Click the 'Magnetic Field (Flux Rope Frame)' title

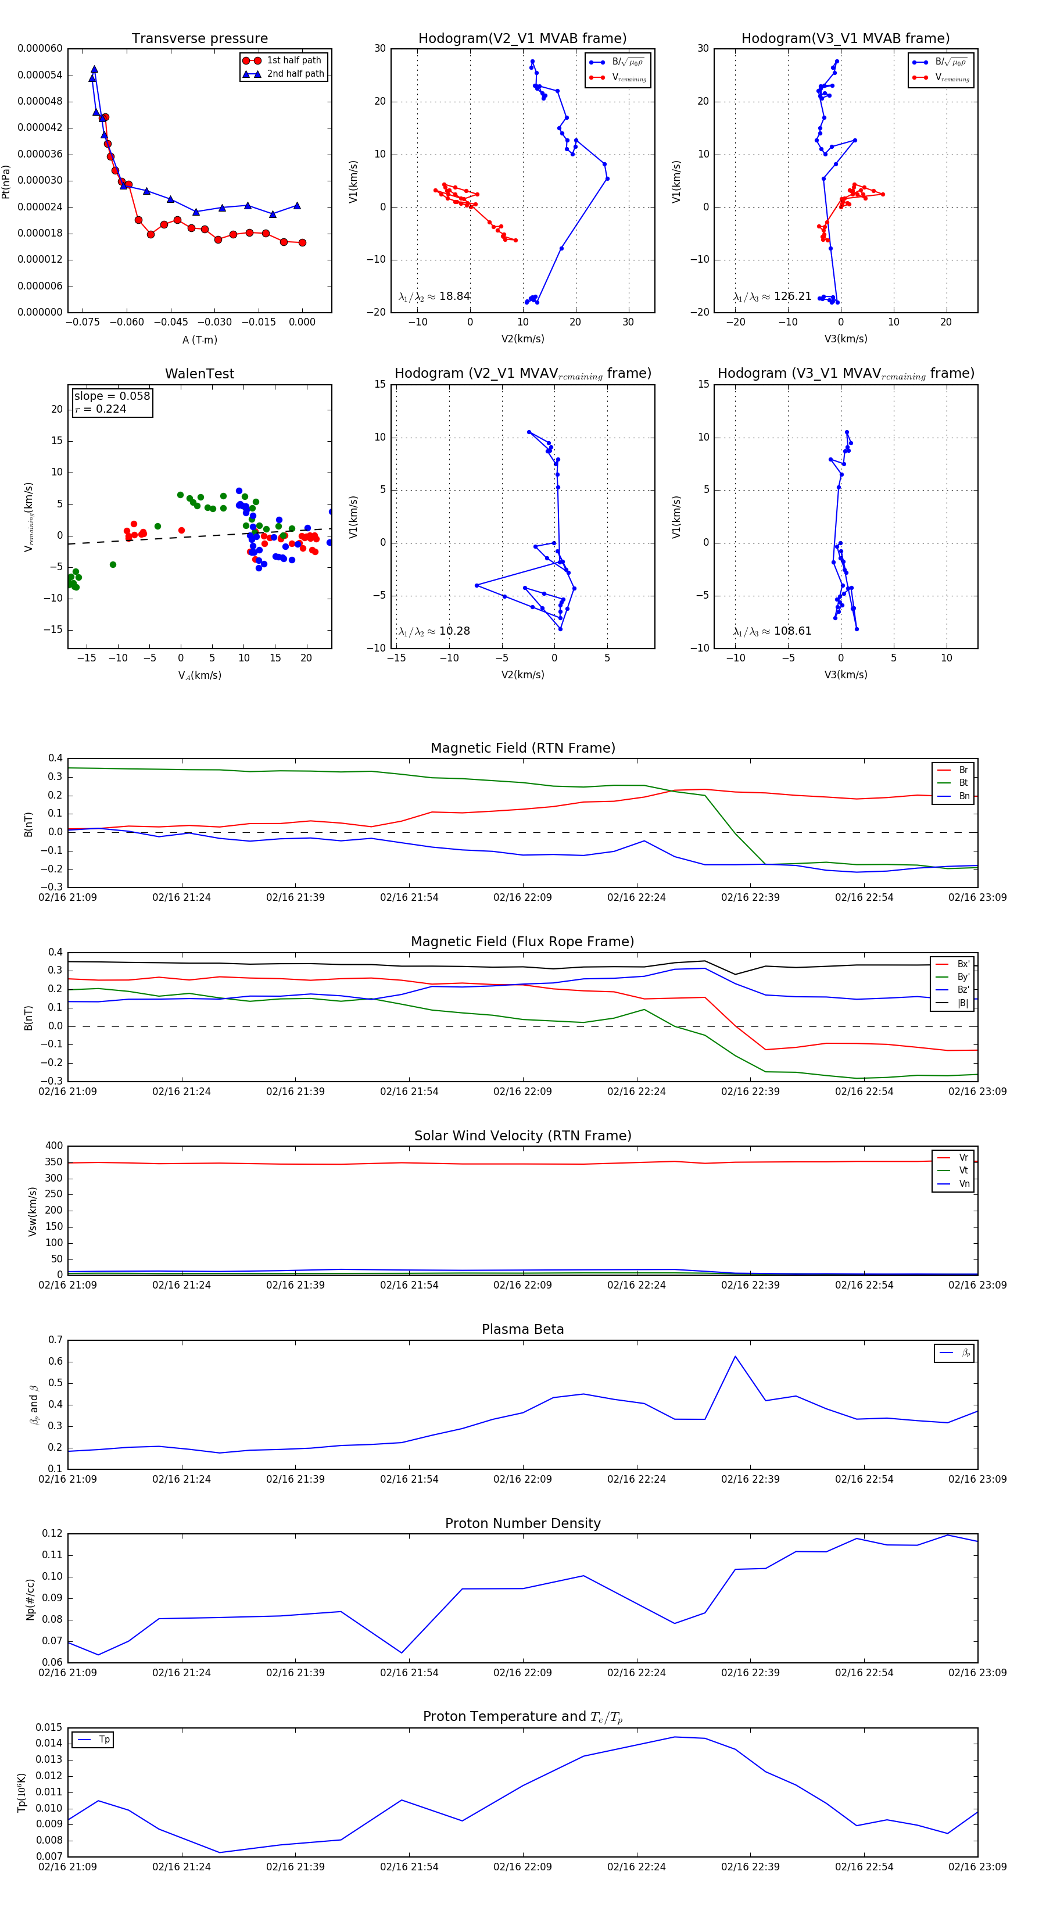[522, 942]
